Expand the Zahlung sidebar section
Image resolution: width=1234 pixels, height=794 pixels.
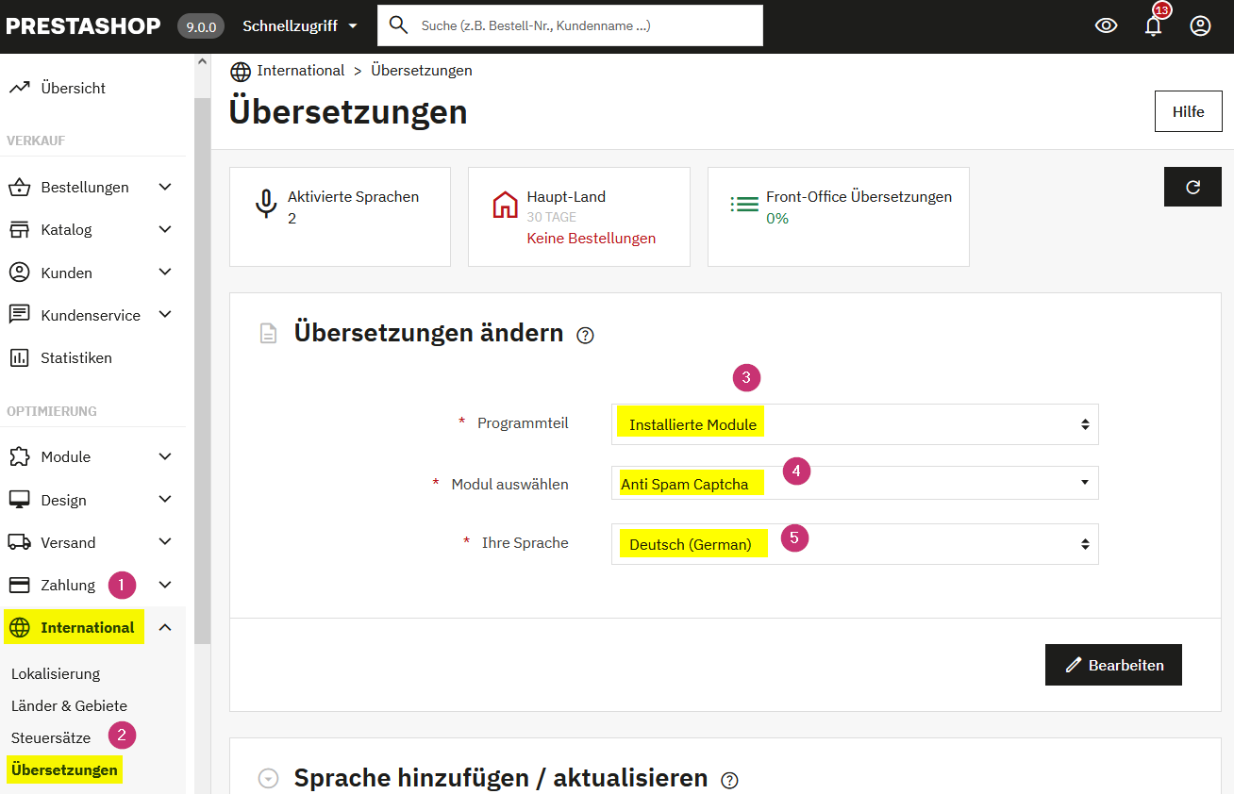pyautogui.click(x=165, y=584)
